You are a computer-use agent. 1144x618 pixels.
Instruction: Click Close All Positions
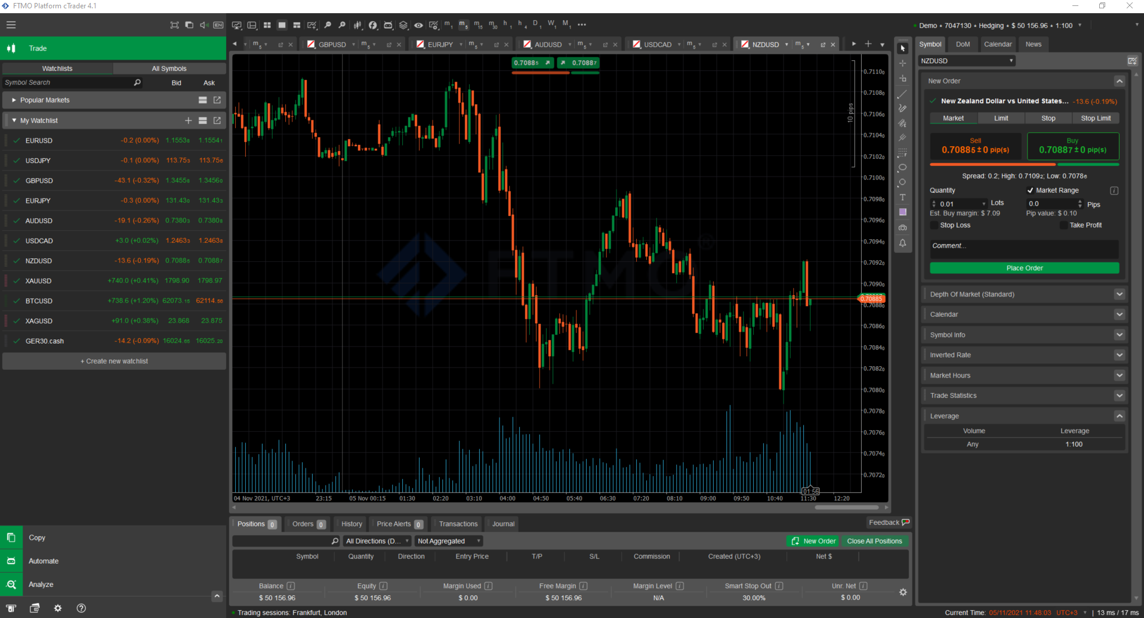875,540
